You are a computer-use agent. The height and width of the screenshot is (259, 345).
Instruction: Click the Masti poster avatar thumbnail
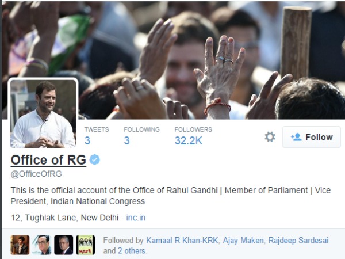tap(86, 245)
